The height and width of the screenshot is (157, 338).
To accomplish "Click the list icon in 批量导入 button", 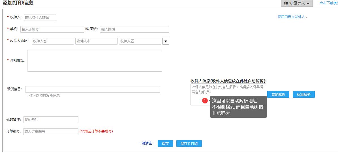I will tap(286, 4).
